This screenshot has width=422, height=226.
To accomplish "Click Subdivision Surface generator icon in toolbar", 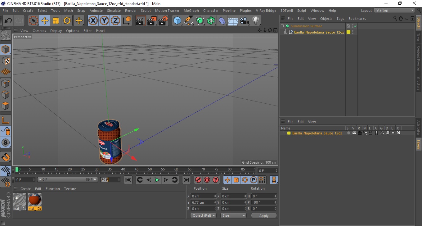I will coord(200,21).
